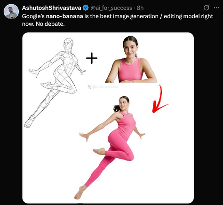
Task: Open the @ai_for_success handle link
Action: click(111, 8)
